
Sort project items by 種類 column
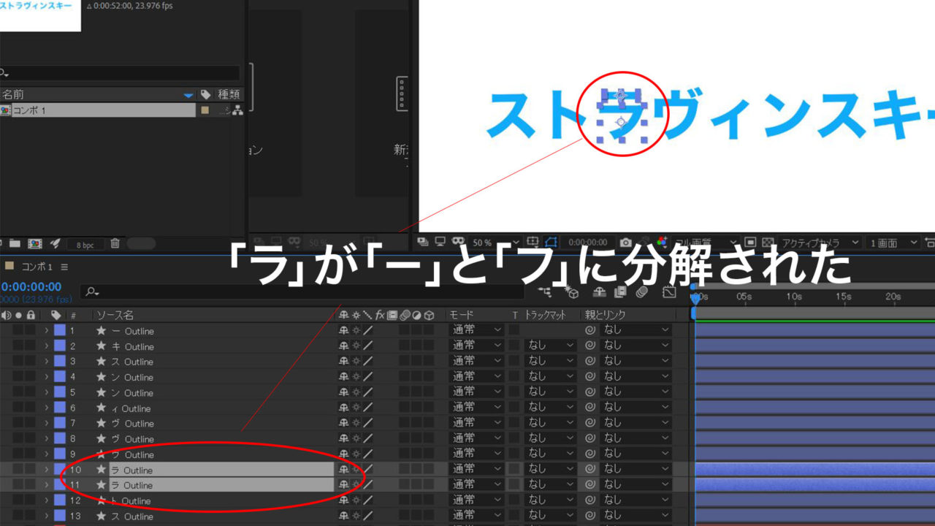pyautogui.click(x=229, y=94)
